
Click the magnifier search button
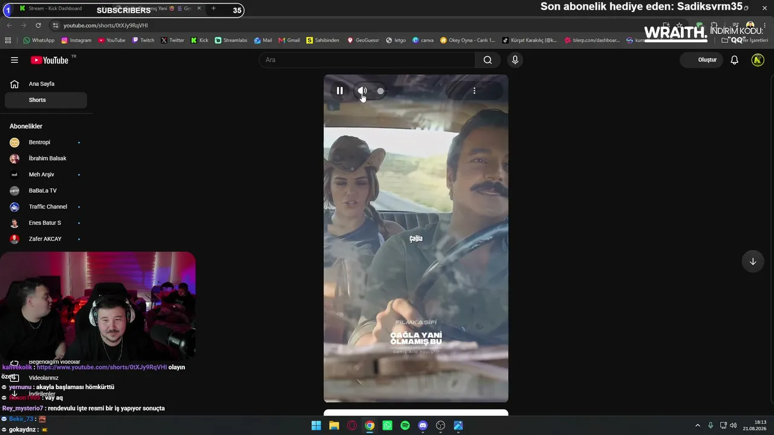tap(487, 60)
